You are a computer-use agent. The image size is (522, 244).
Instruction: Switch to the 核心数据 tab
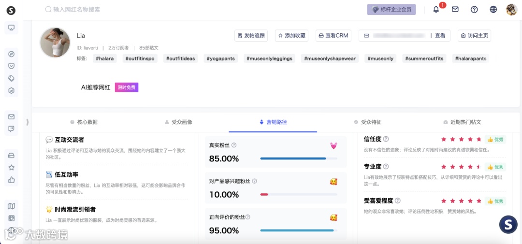point(84,122)
